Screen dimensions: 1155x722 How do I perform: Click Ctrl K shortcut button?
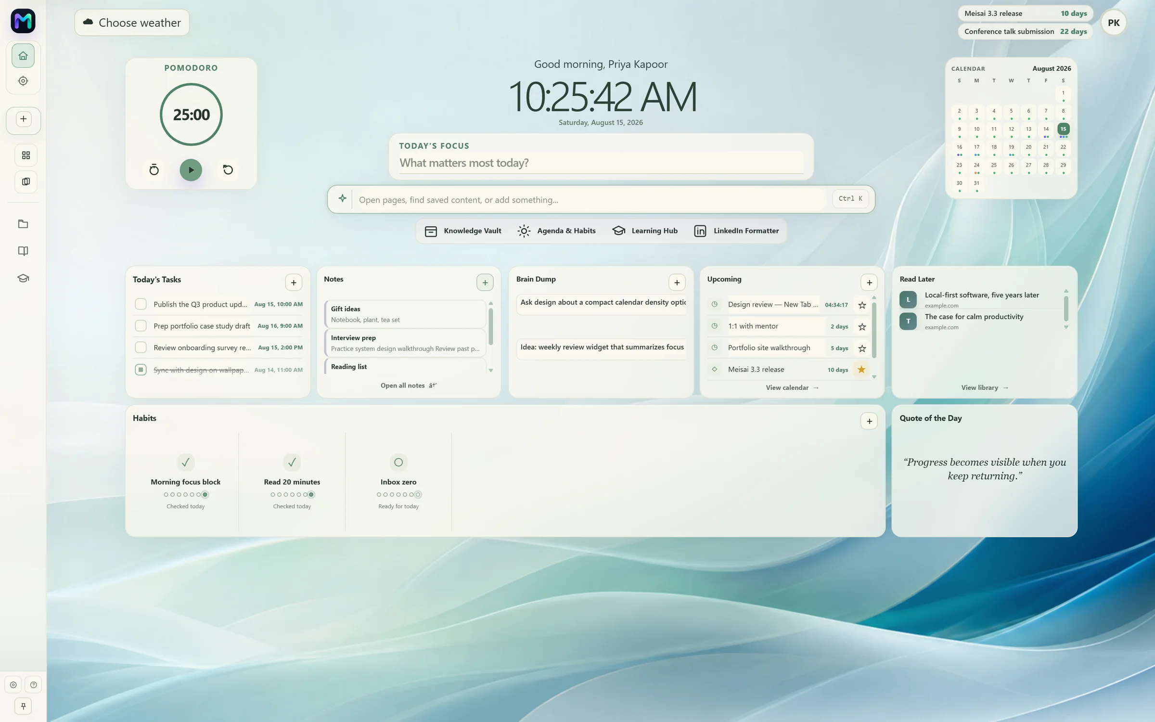point(850,198)
